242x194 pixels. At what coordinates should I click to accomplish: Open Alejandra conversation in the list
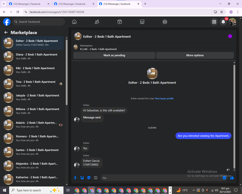click(33, 166)
